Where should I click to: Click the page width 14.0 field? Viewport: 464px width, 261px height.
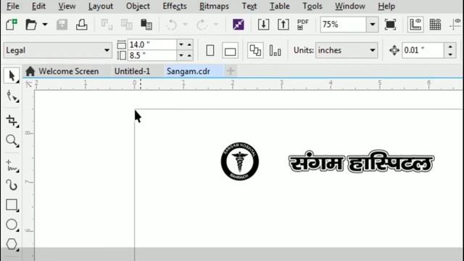[x=152, y=45]
